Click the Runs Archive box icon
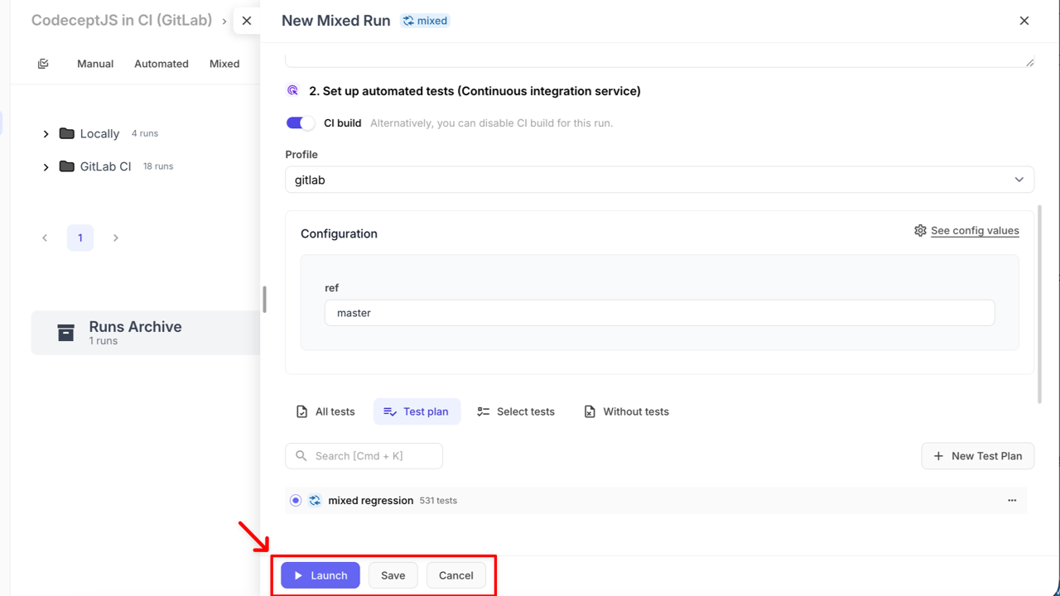Viewport: 1060px width, 596px height. tap(65, 333)
